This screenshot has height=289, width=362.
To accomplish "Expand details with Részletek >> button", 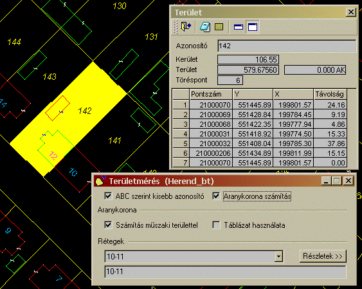I will [323, 256].
